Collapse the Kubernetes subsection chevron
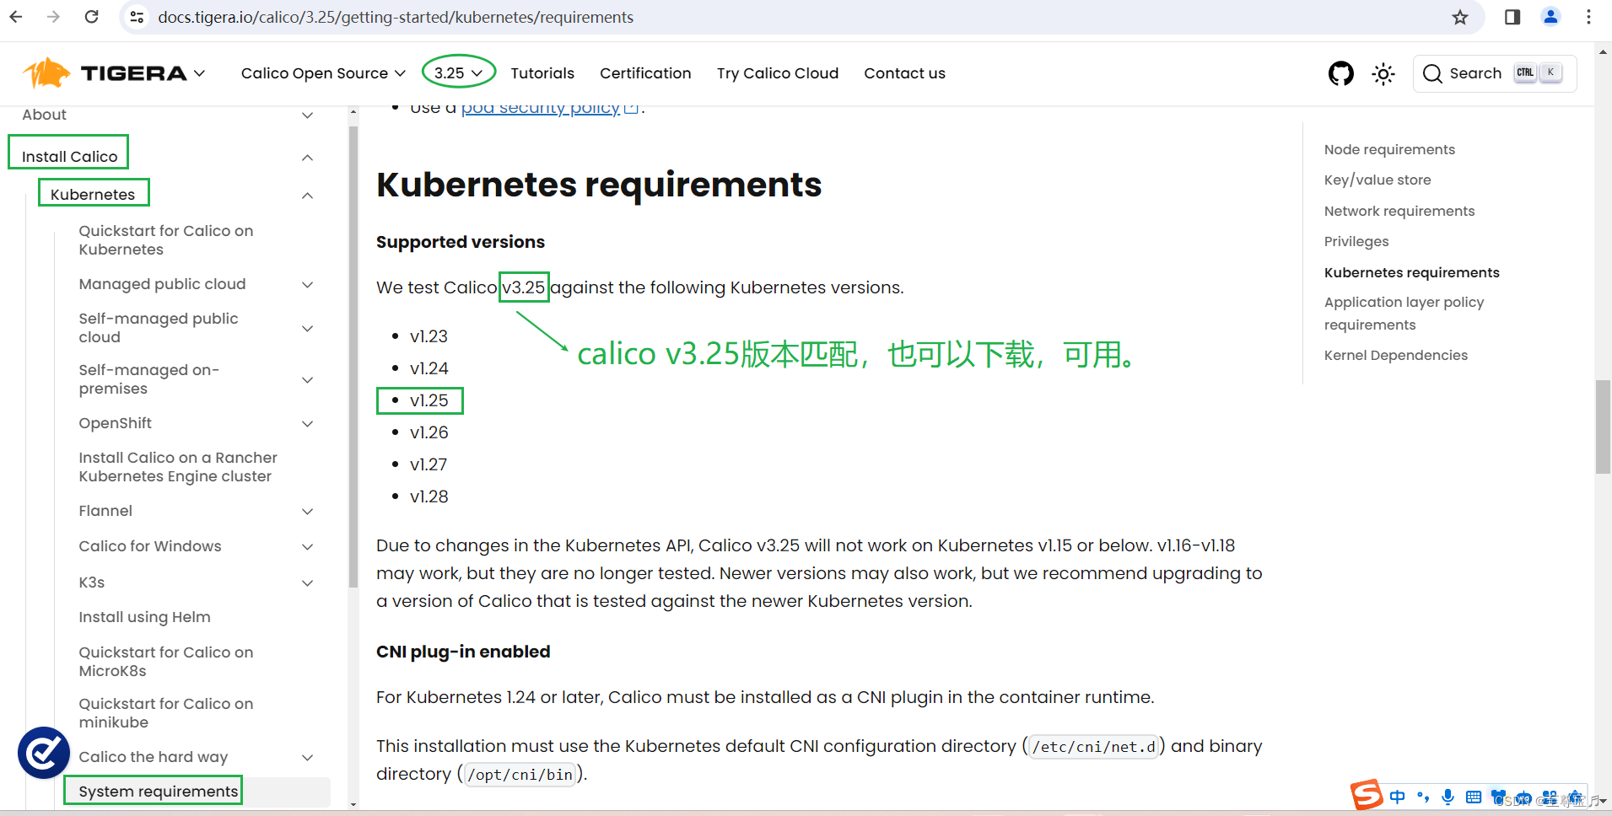 308,196
